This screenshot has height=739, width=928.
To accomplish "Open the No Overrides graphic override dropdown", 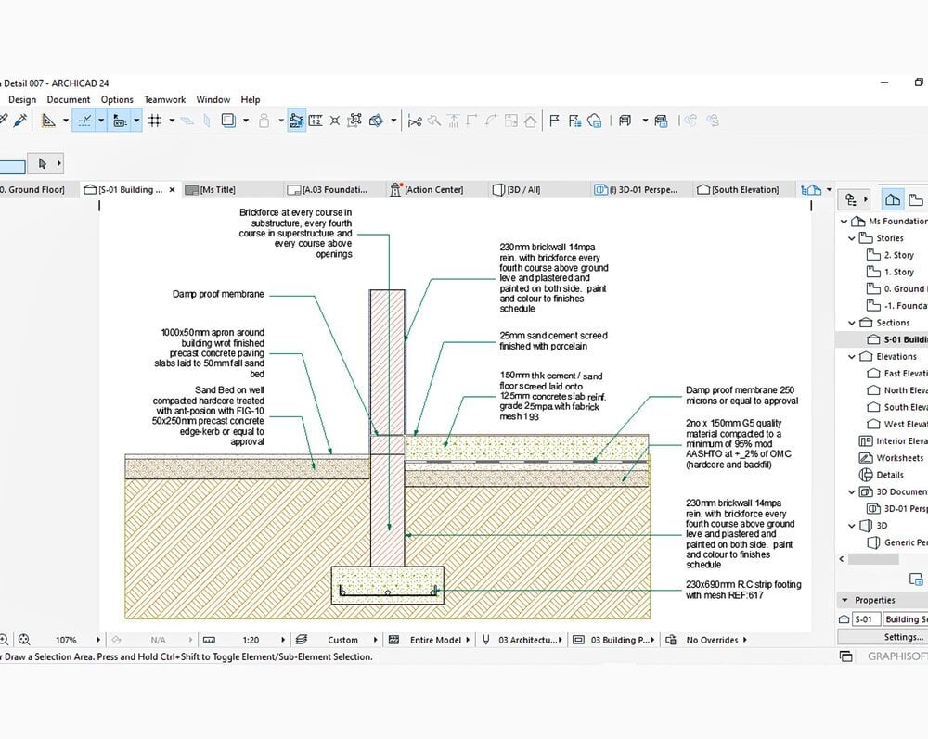I will click(716, 640).
